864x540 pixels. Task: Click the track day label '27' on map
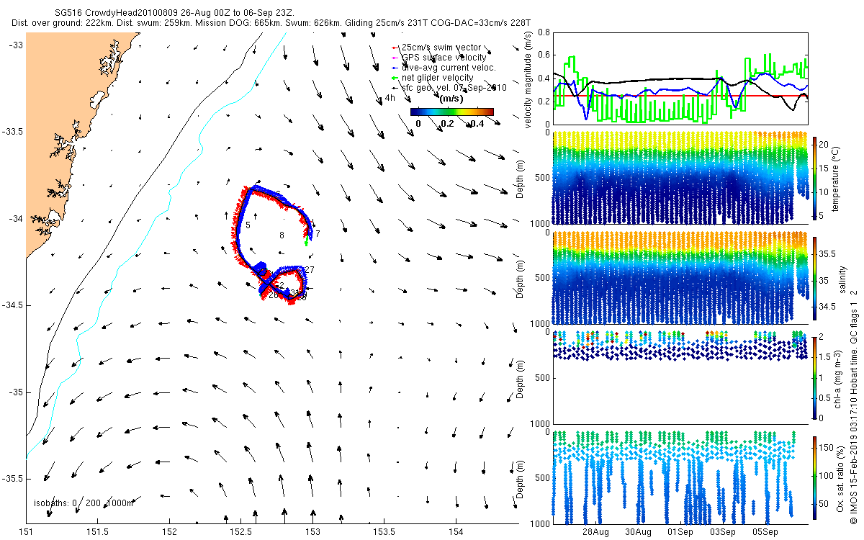coord(310,270)
